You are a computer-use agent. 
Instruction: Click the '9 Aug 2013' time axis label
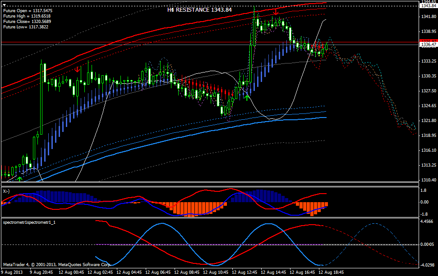pos(12,272)
